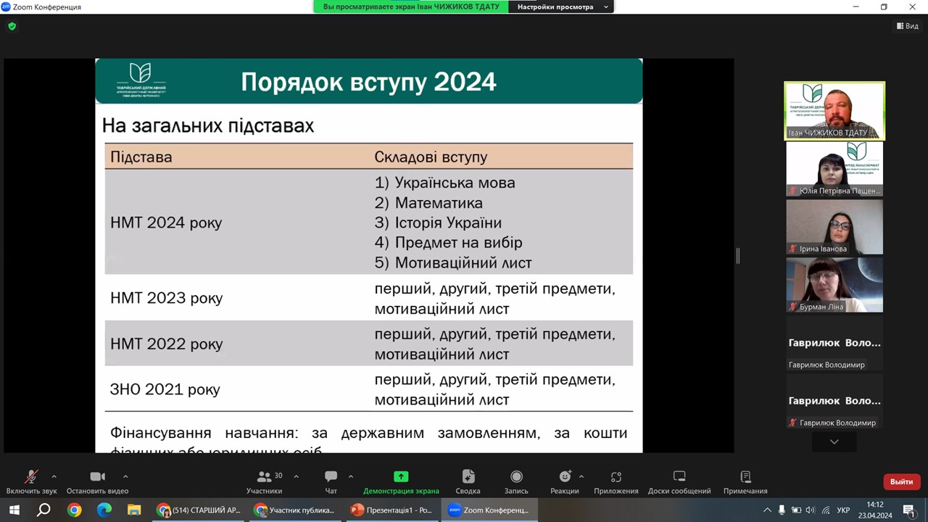Open the Реакции (Reactions) menu

coord(564,481)
